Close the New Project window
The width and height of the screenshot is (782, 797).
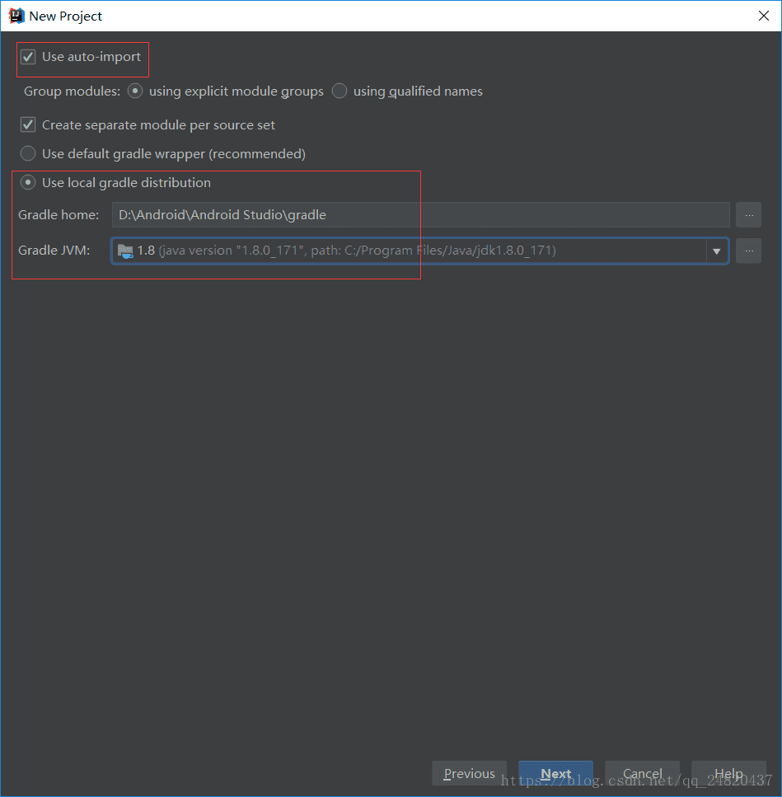pyautogui.click(x=763, y=16)
